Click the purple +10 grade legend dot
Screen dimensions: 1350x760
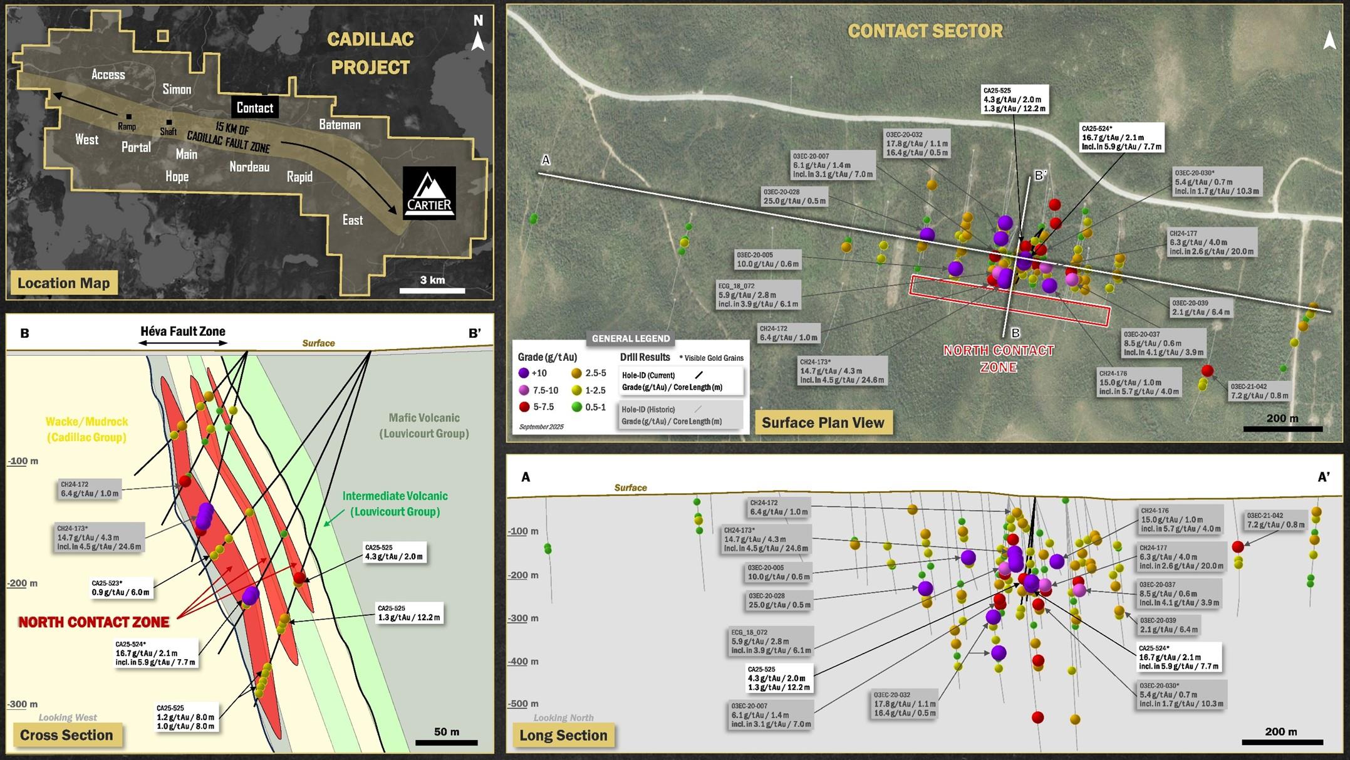[524, 373]
